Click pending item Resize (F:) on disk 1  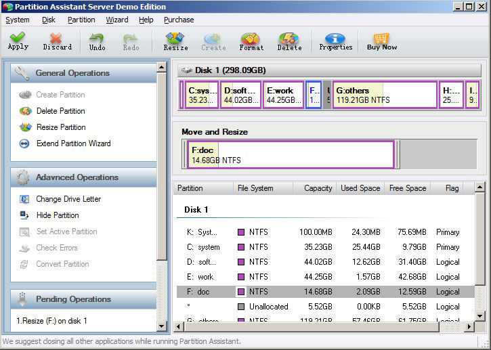pos(51,321)
